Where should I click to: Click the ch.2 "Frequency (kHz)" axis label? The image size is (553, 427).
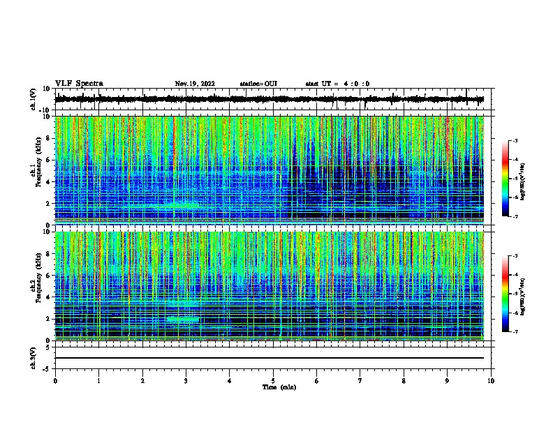[x=39, y=278]
